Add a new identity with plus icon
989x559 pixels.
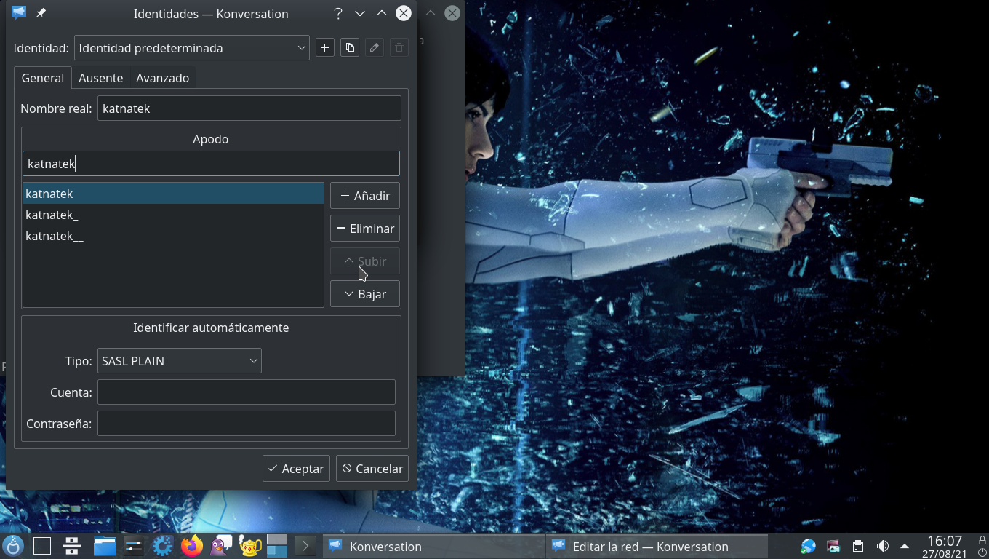(324, 48)
